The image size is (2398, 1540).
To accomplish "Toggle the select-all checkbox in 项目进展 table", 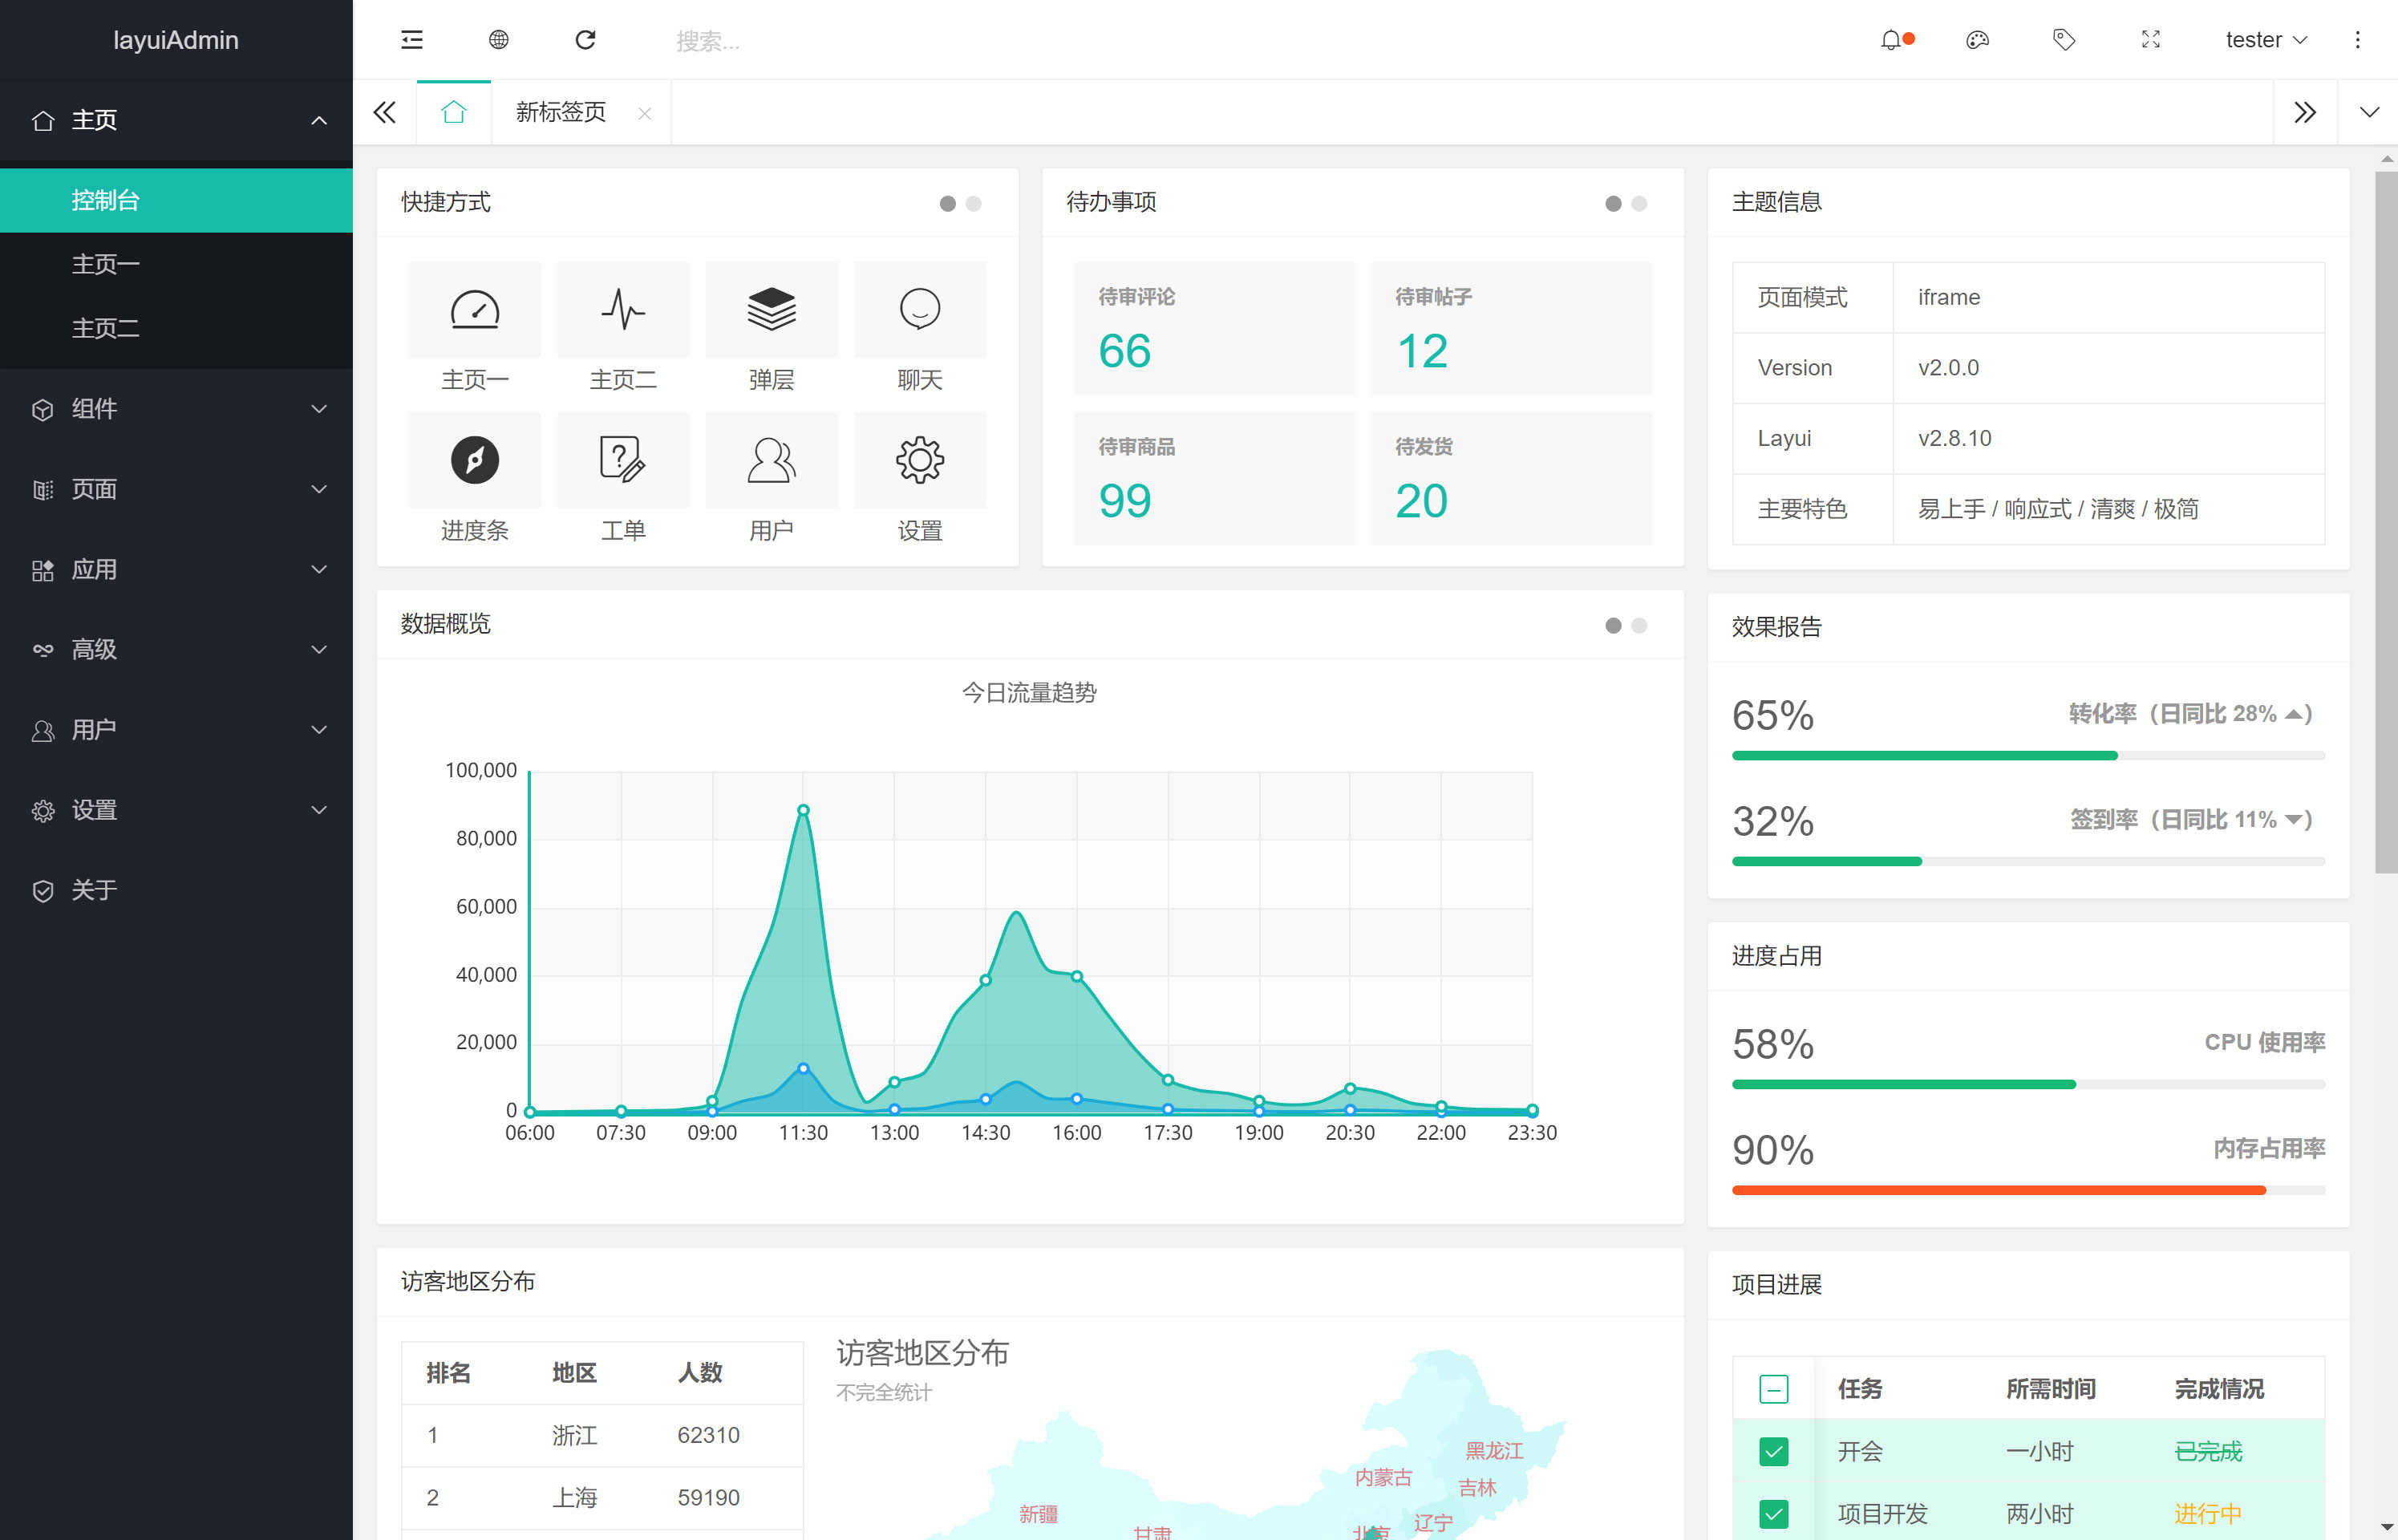I will [x=1773, y=1389].
